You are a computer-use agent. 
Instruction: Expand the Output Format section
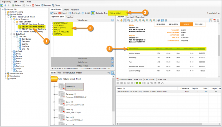[112, 66]
